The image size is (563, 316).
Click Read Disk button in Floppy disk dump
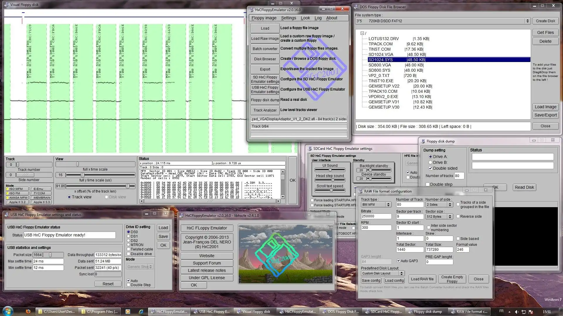pyautogui.click(x=525, y=187)
